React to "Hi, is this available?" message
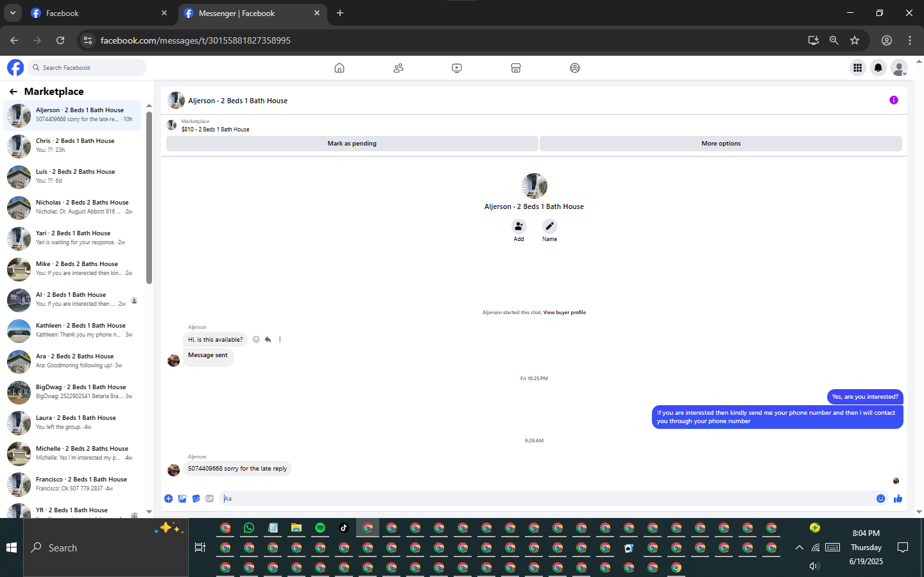The width and height of the screenshot is (924, 577). (x=256, y=340)
